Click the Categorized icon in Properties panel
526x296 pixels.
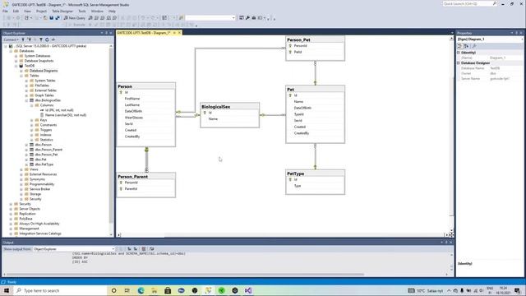460,46
